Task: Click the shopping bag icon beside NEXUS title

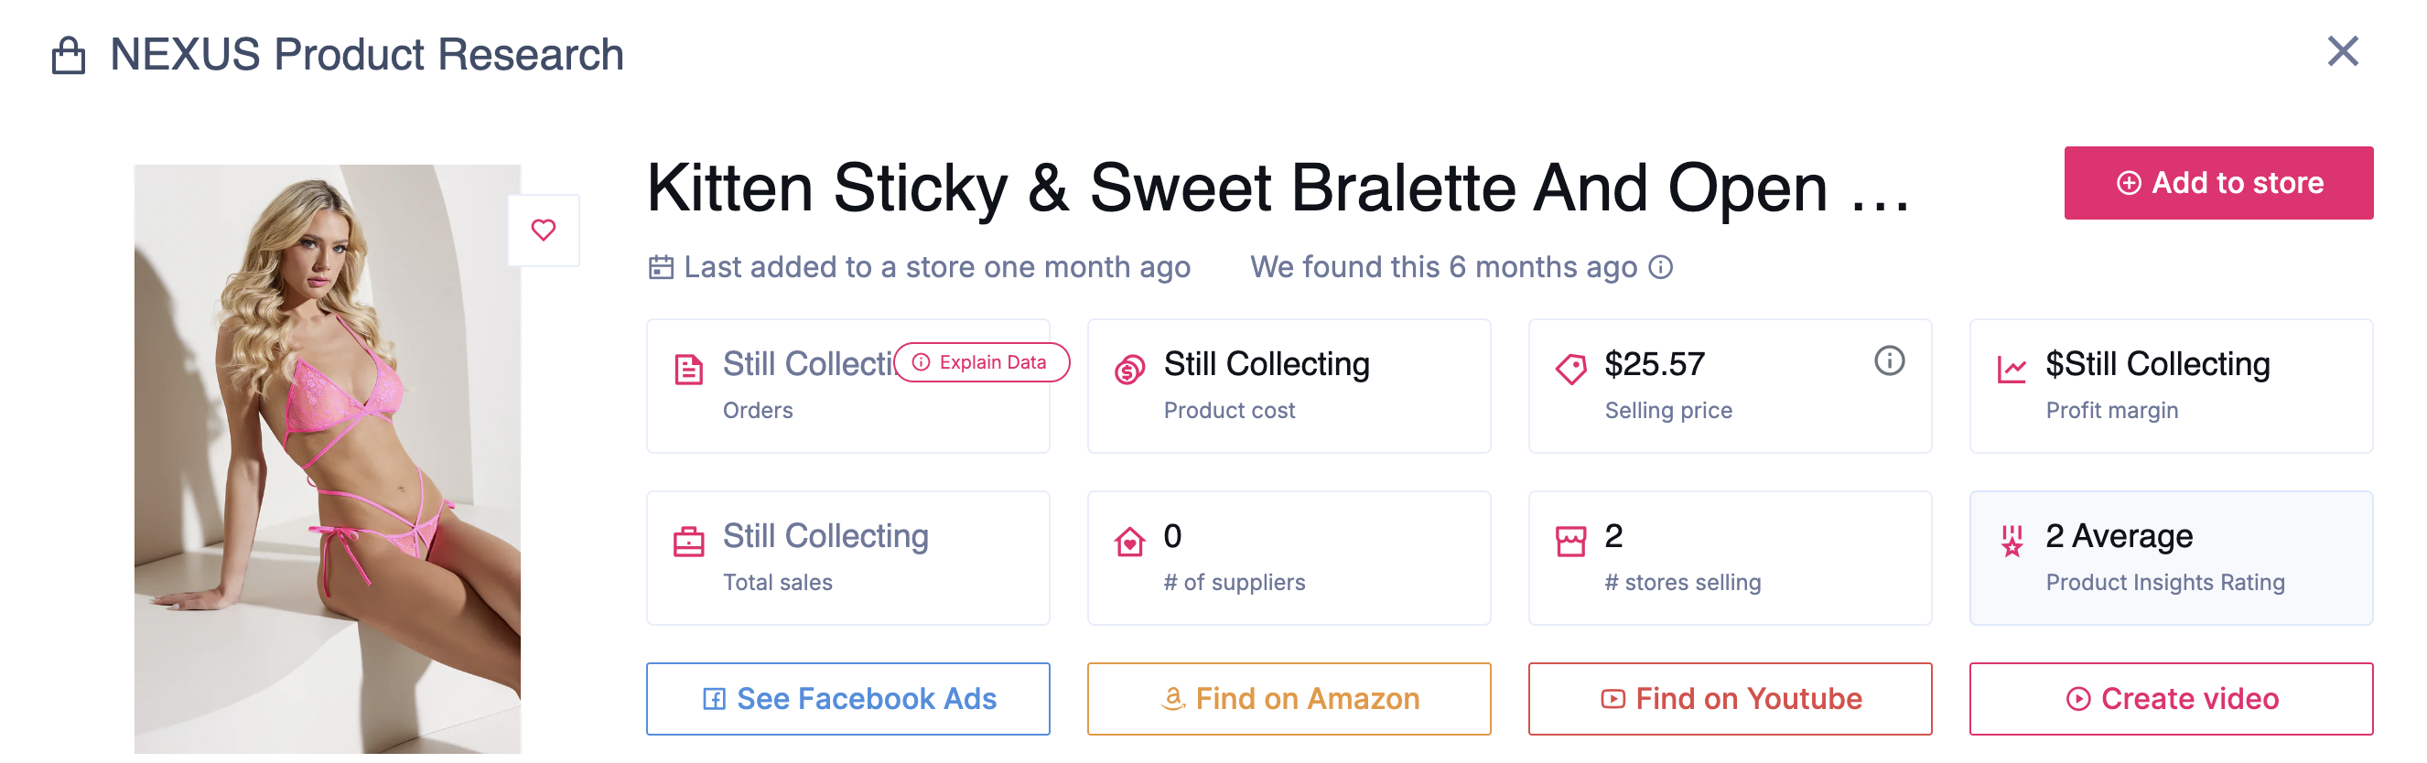Action: pyautogui.click(x=68, y=56)
